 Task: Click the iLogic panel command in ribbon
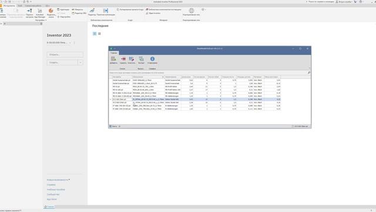click(x=130, y=9)
